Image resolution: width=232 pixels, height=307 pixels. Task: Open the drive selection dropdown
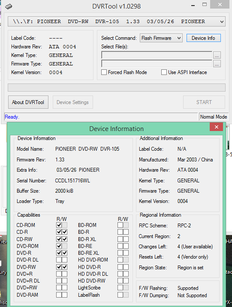(117, 21)
